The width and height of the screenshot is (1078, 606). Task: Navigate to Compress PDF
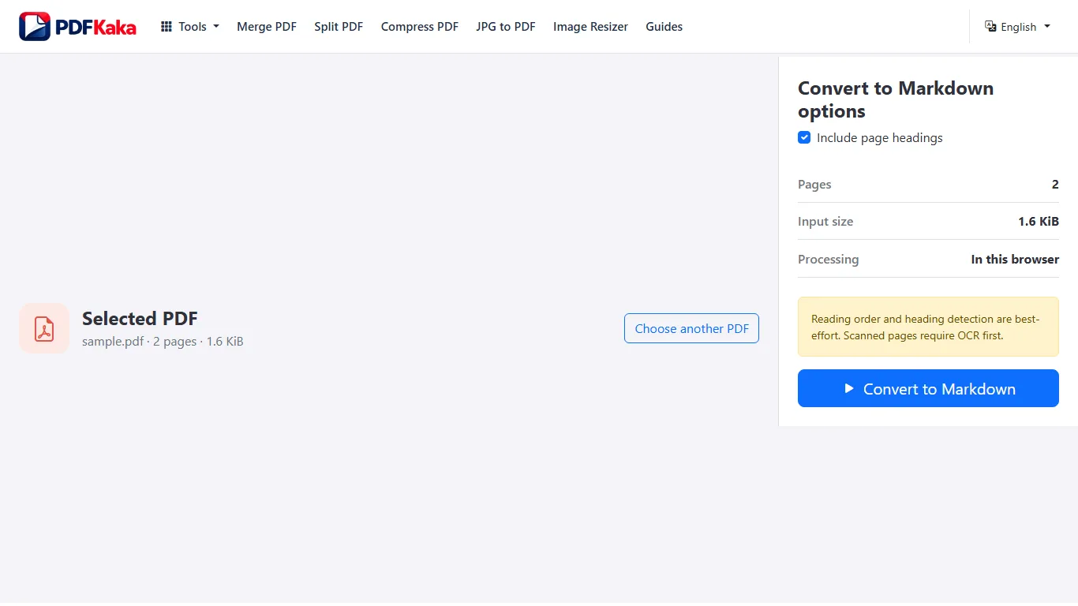[420, 27]
